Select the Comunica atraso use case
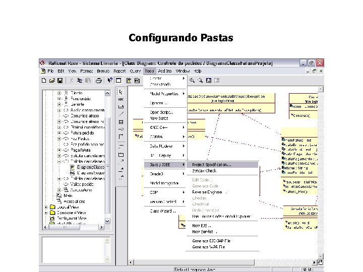The width and height of the screenshot is (363, 272). 85,116
